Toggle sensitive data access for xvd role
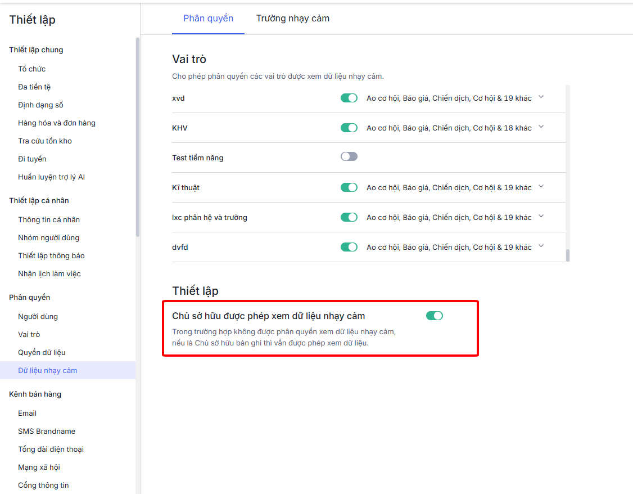Screen dimensions: 633x494 click(x=349, y=98)
